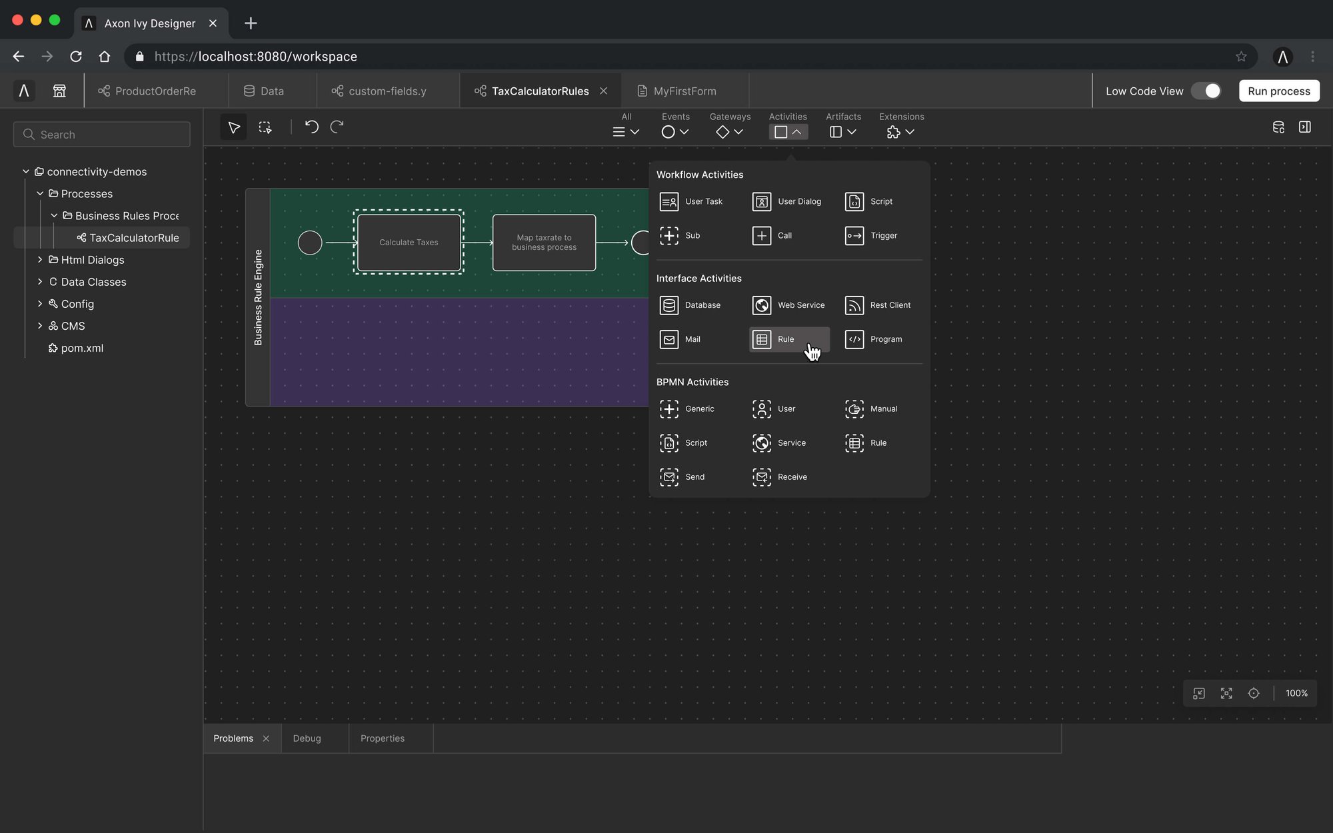
Task: Collapse the connectivity-demos project
Action: click(x=26, y=172)
